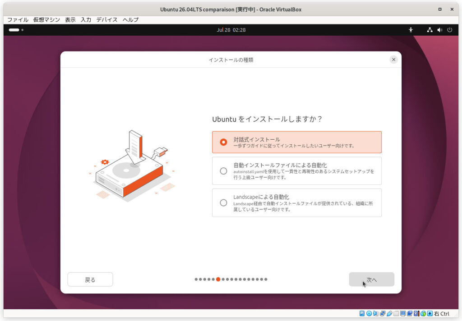Click the wired network icon in top bar

click(430, 30)
